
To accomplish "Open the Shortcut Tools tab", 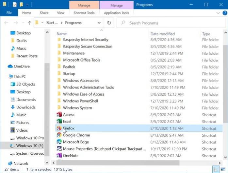I will point(84,13).
